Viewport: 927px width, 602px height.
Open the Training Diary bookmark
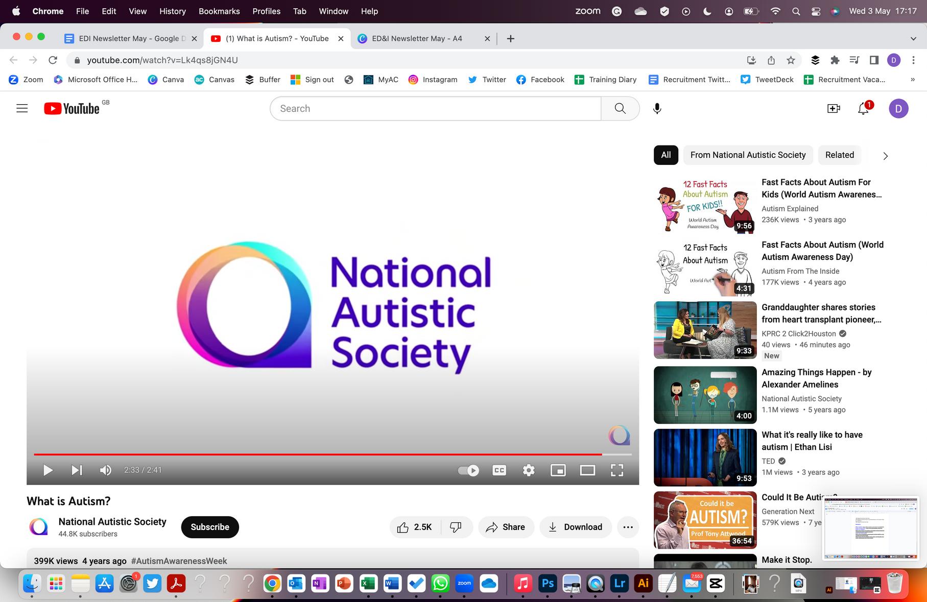tap(606, 80)
